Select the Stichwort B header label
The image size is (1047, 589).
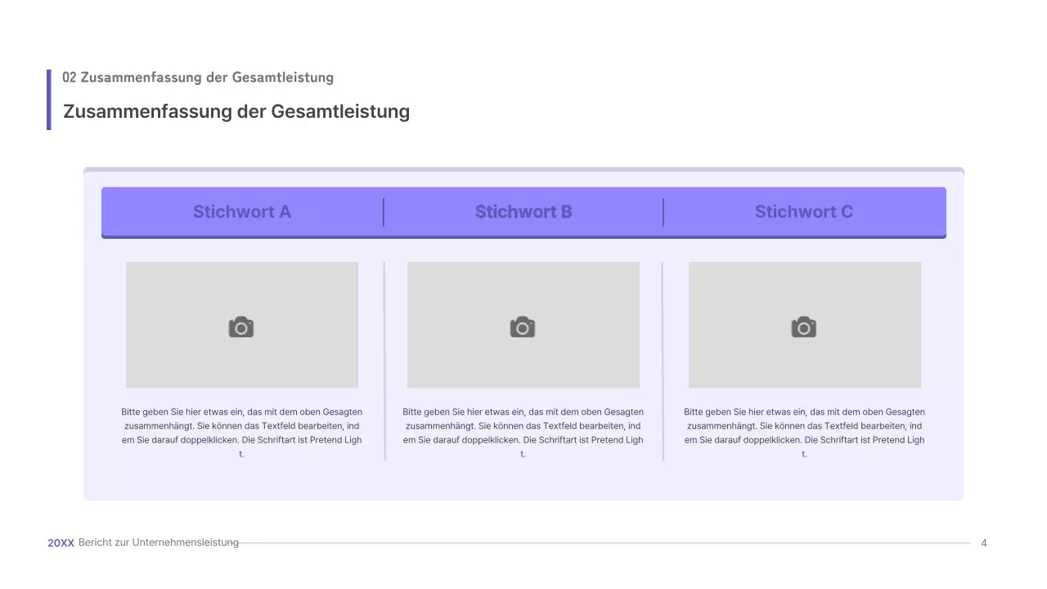523,211
